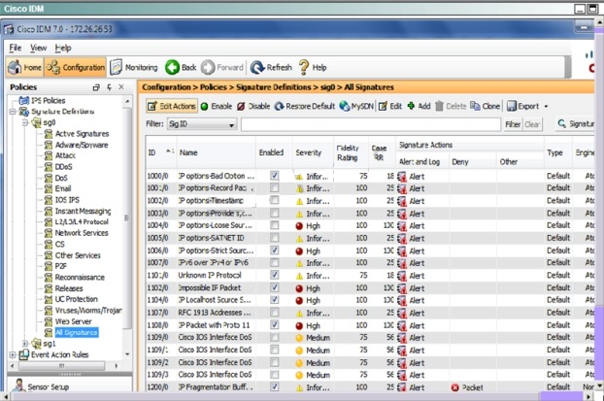
Task: Expand the sig1 tree node
Action: [25, 343]
